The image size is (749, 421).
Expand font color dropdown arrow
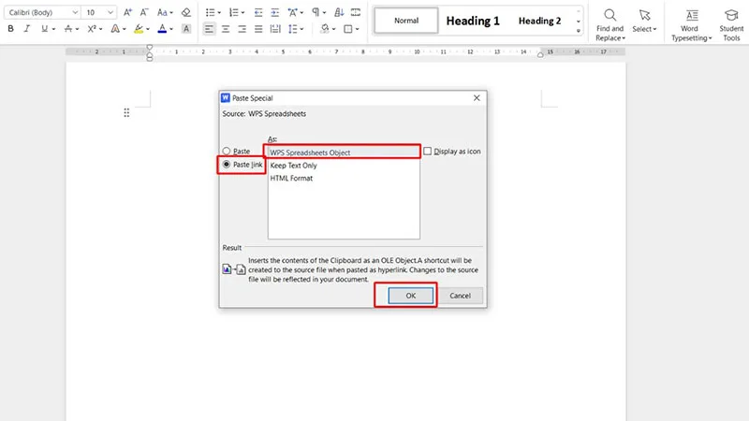171,29
